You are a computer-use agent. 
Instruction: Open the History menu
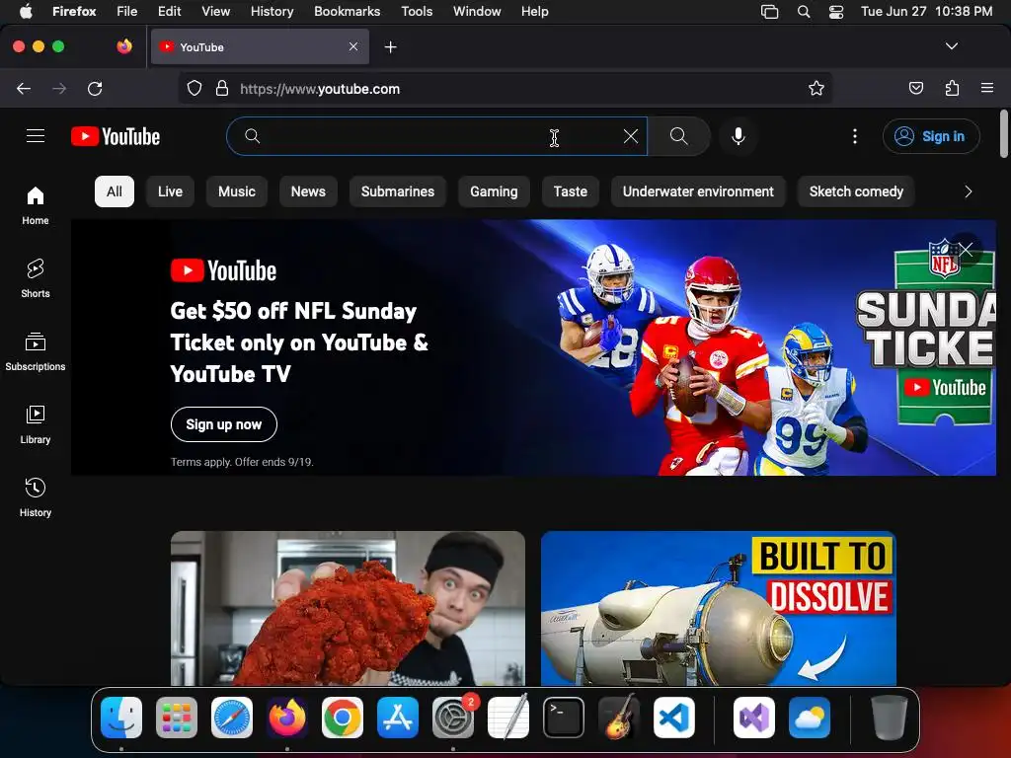(x=272, y=11)
